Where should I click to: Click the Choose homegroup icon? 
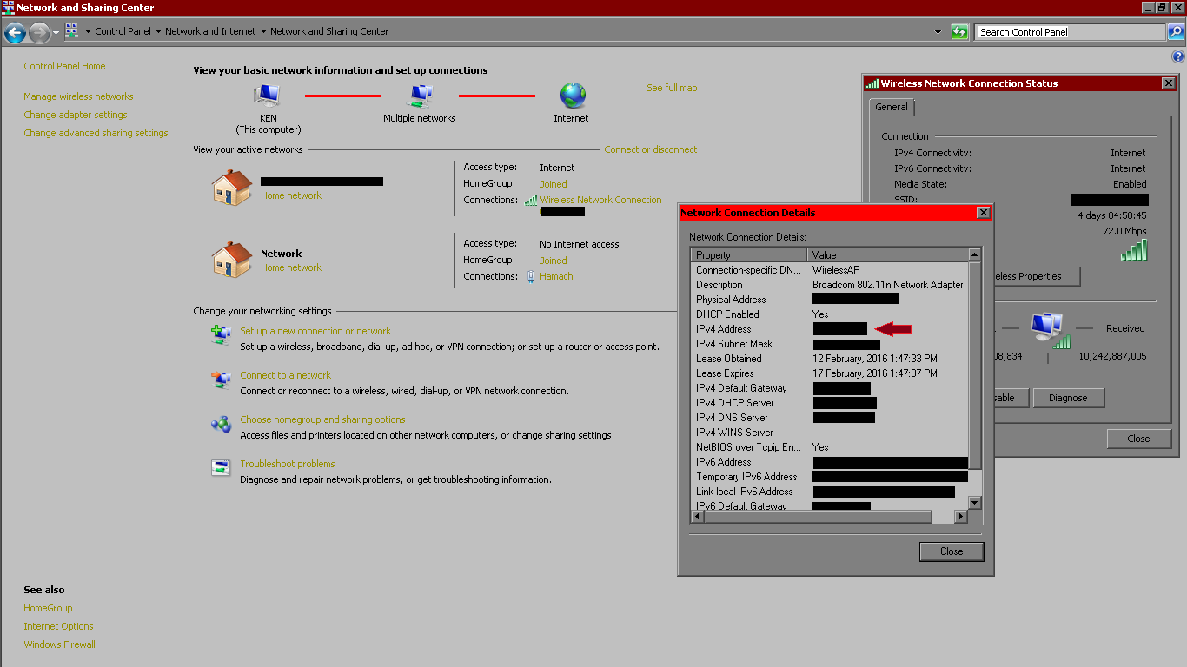coord(221,424)
